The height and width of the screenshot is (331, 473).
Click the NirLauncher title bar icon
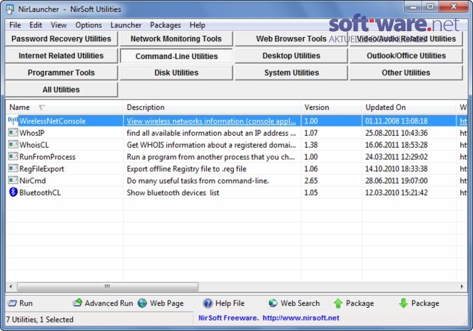10,9
